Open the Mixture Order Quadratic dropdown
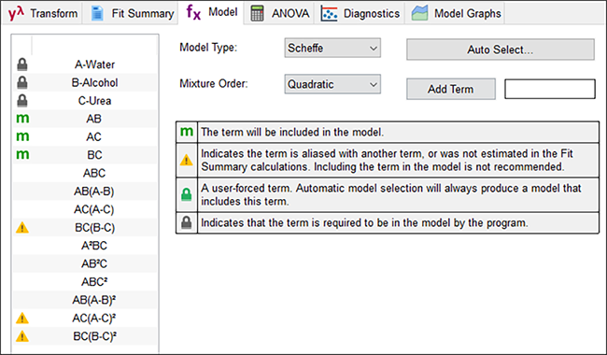607x355 pixels. coord(332,84)
